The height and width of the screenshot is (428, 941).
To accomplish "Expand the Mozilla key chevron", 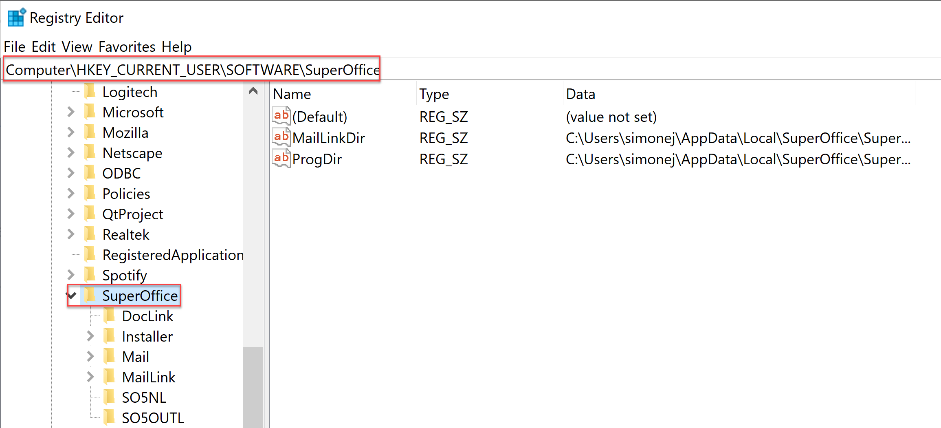I will [71, 132].
